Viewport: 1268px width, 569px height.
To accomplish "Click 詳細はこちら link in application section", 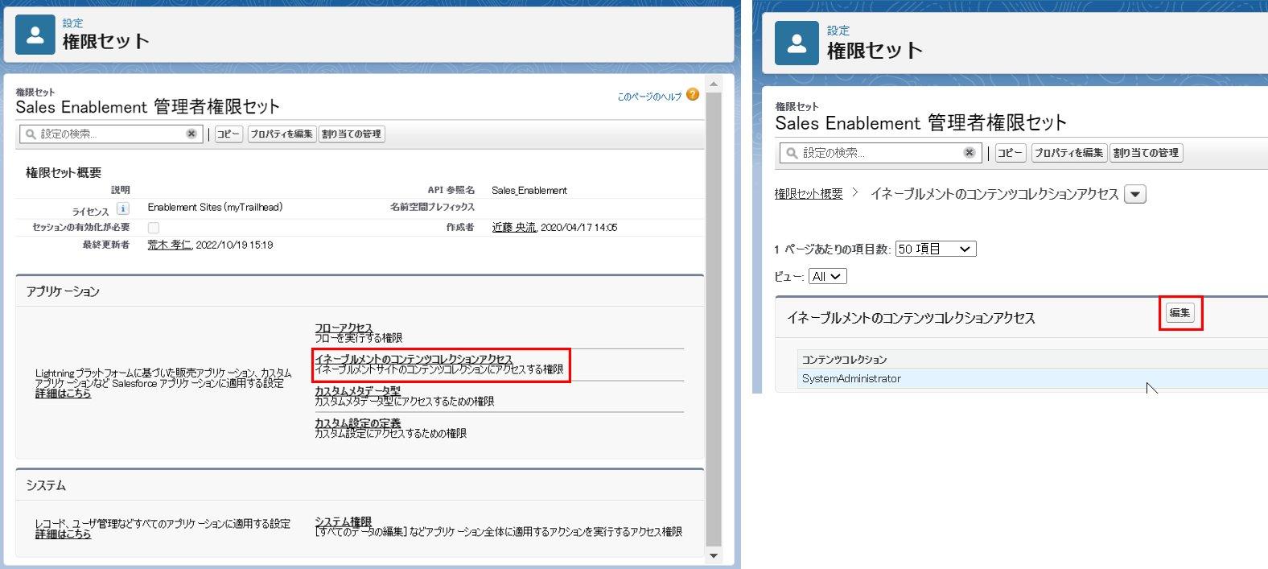I will pos(63,394).
